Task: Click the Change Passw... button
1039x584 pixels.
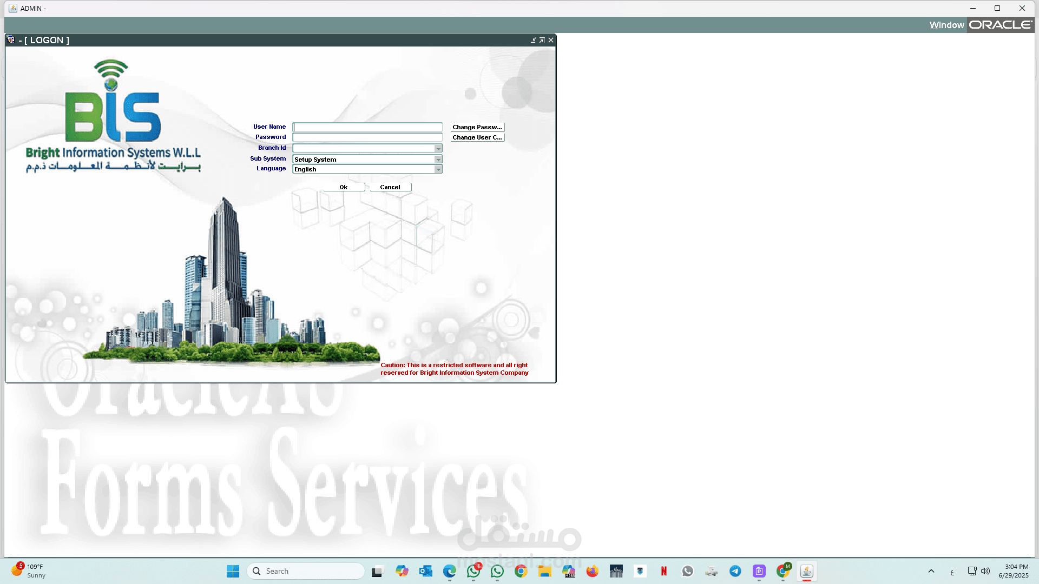Action: point(477,127)
